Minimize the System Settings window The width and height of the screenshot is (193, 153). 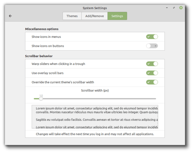click(x=167, y=8)
